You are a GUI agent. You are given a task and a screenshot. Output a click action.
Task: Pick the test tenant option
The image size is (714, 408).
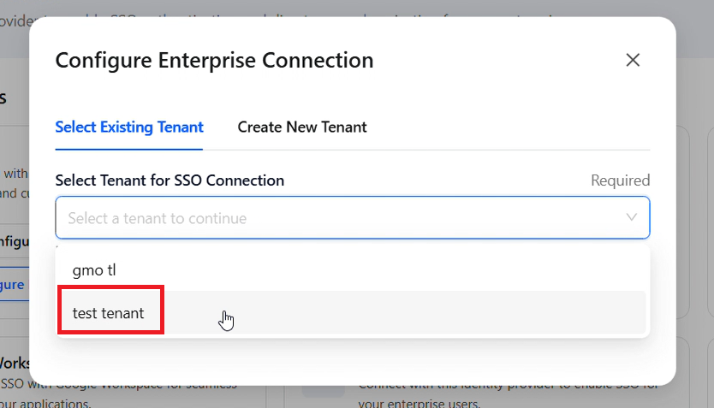tap(353, 312)
